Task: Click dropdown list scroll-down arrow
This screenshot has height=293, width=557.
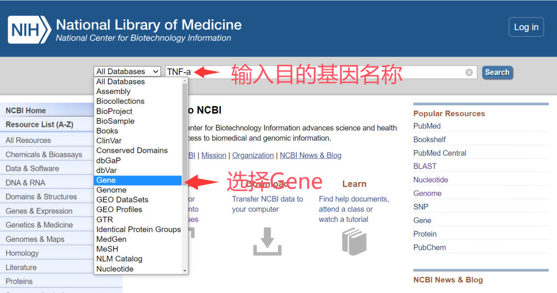Action: click(x=185, y=270)
